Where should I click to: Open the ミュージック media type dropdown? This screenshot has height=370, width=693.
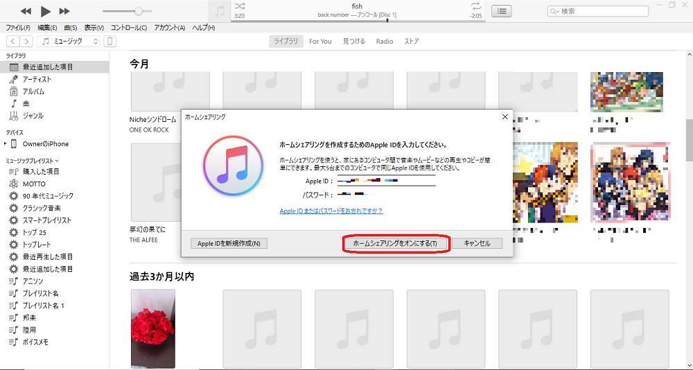[69, 41]
